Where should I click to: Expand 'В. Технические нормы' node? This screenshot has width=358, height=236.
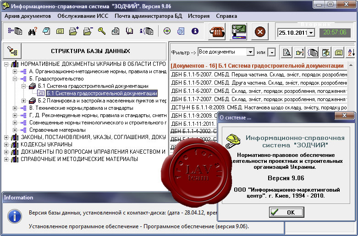[x=15, y=108]
